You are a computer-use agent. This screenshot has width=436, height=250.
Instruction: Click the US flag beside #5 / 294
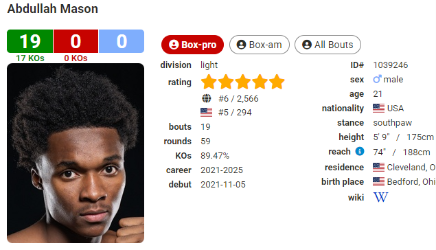[206, 113]
